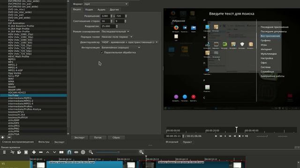This screenshot has height=168, width=300.
Task: Open the Режим сканирования dropdown
Action: click(x=115, y=32)
